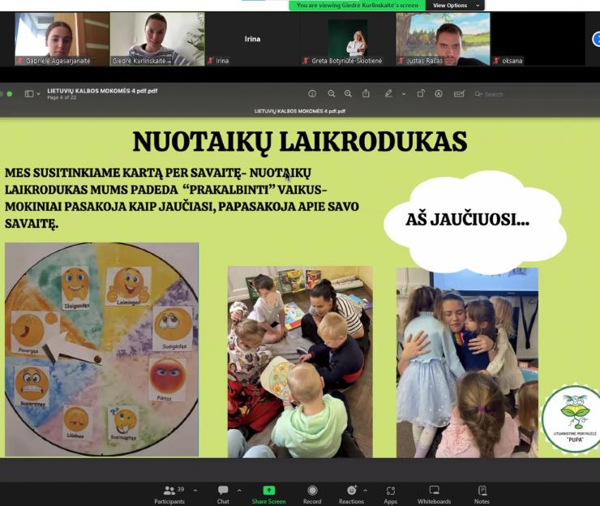Click the mood clock wheel image
Image resolution: width=600 pixels, height=506 pixels.
coord(102,349)
